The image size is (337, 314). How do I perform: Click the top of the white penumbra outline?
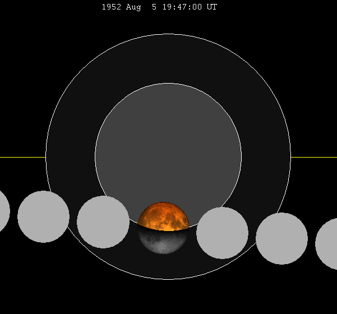coord(168,35)
